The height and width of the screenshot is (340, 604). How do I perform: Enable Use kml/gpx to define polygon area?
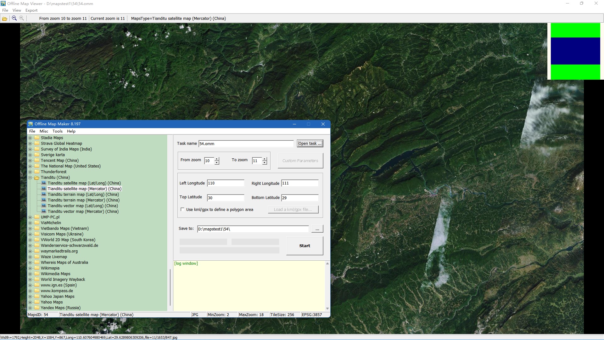point(182,209)
